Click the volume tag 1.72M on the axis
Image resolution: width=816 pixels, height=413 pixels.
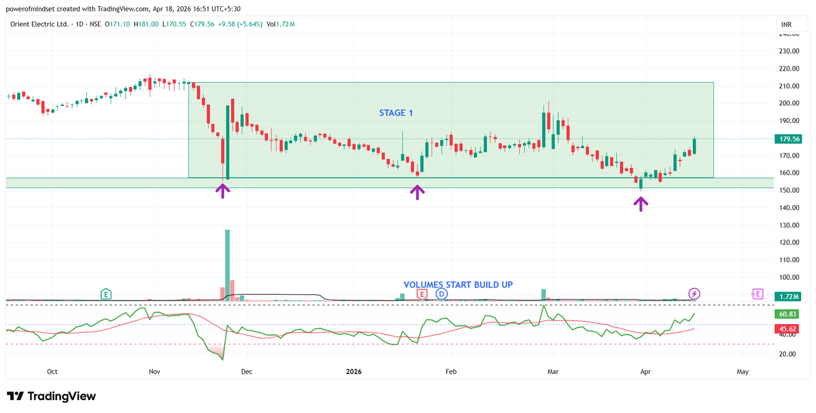(787, 297)
